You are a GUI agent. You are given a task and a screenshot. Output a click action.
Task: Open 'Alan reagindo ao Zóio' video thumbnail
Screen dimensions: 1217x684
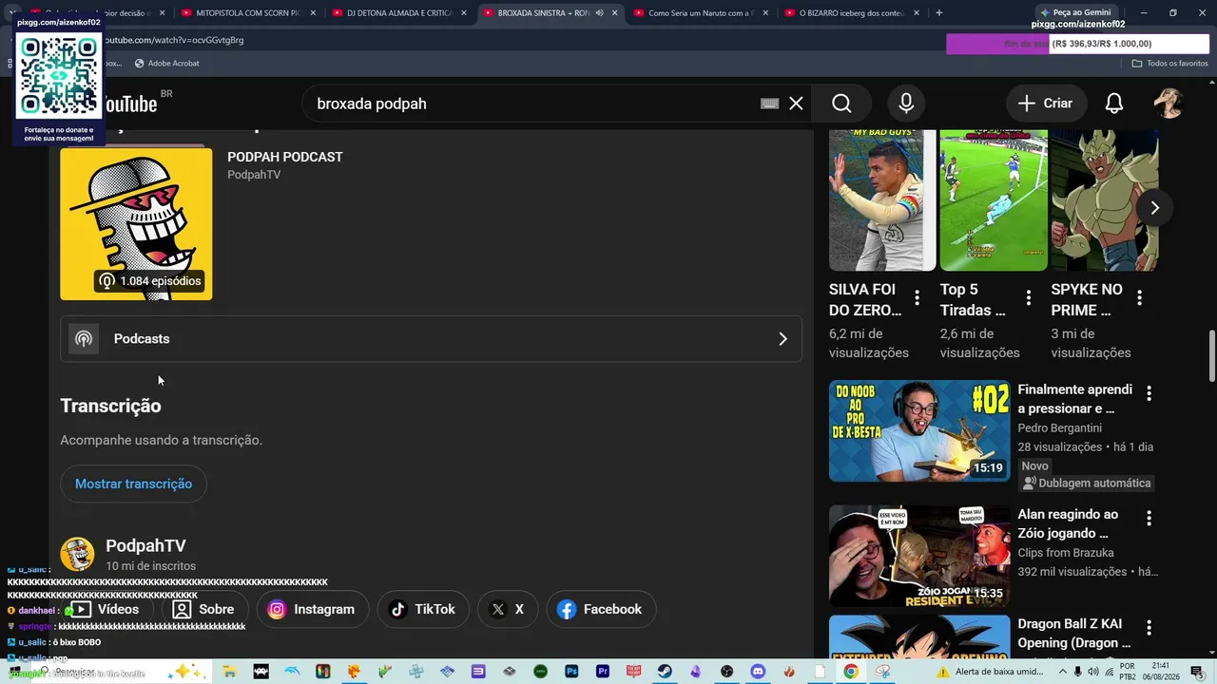click(x=919, y=556)
